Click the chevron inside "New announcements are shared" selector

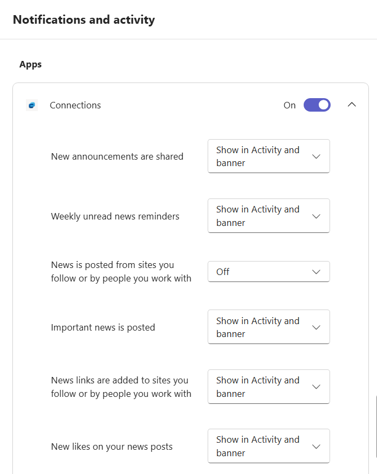coord(317,156)
